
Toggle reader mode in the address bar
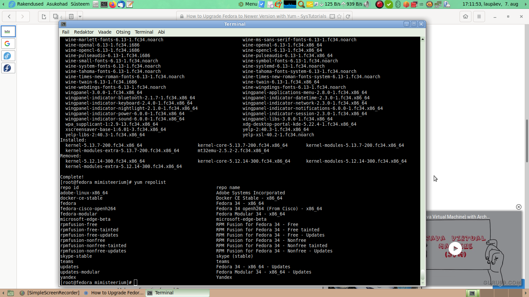tap(332, 16)
